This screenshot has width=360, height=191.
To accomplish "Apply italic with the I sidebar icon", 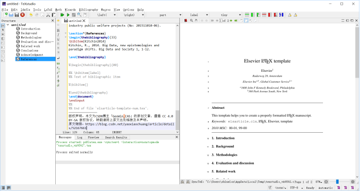I will coord(58,35).
